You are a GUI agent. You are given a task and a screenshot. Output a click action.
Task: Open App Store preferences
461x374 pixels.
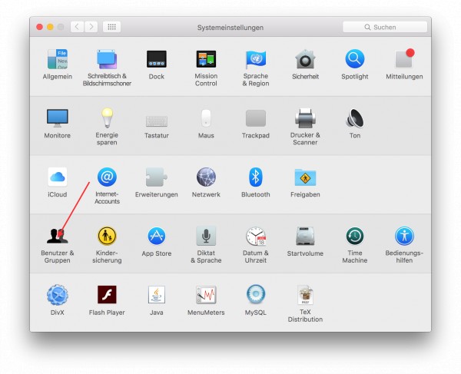pyautogui.click(x=157, y=236)
